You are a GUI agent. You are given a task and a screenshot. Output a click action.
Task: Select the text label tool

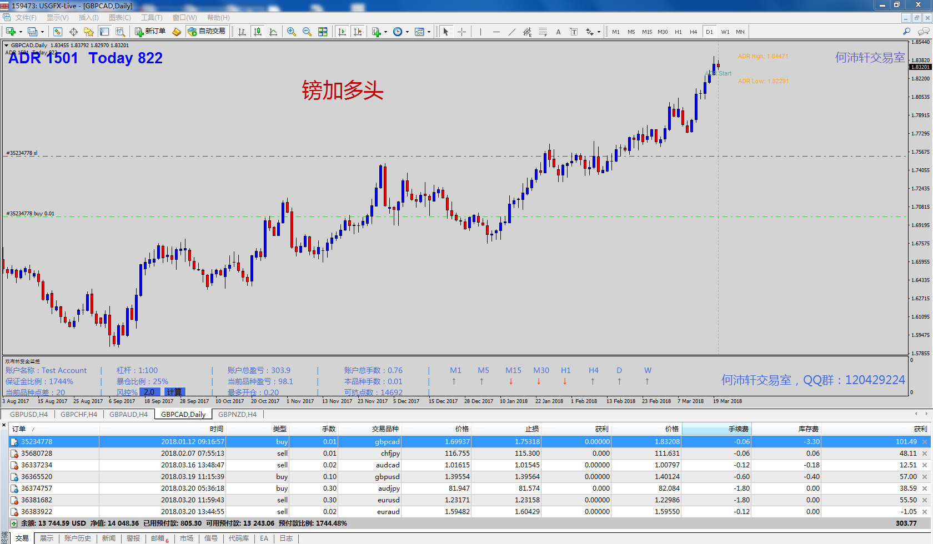[x=574, y=32]
